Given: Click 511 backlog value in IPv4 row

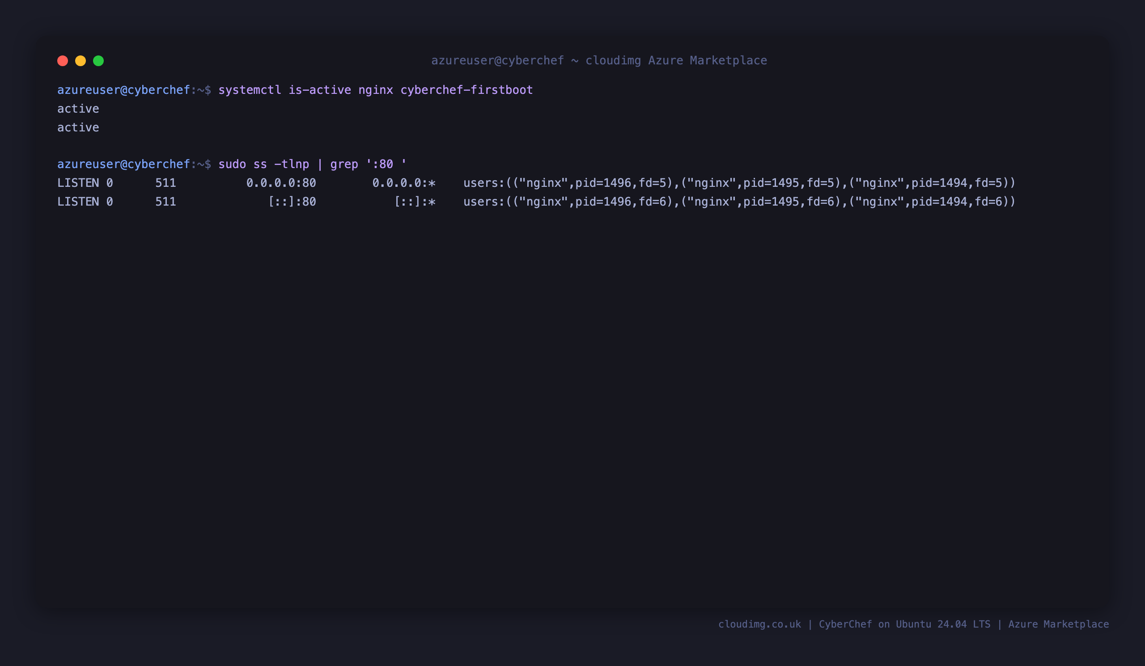Looking at the screenshot, I should (166, 183).
